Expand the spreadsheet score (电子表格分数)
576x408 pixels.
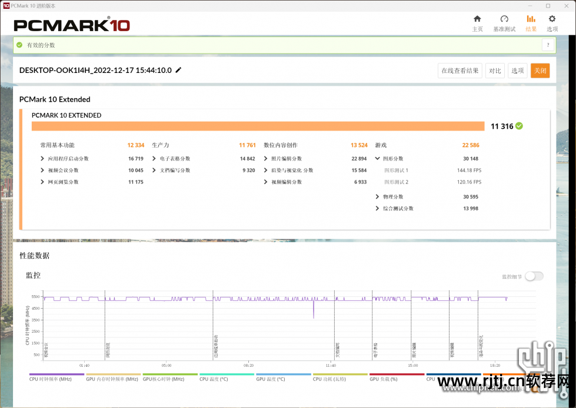pyautogui.click(x=154, y=159)
